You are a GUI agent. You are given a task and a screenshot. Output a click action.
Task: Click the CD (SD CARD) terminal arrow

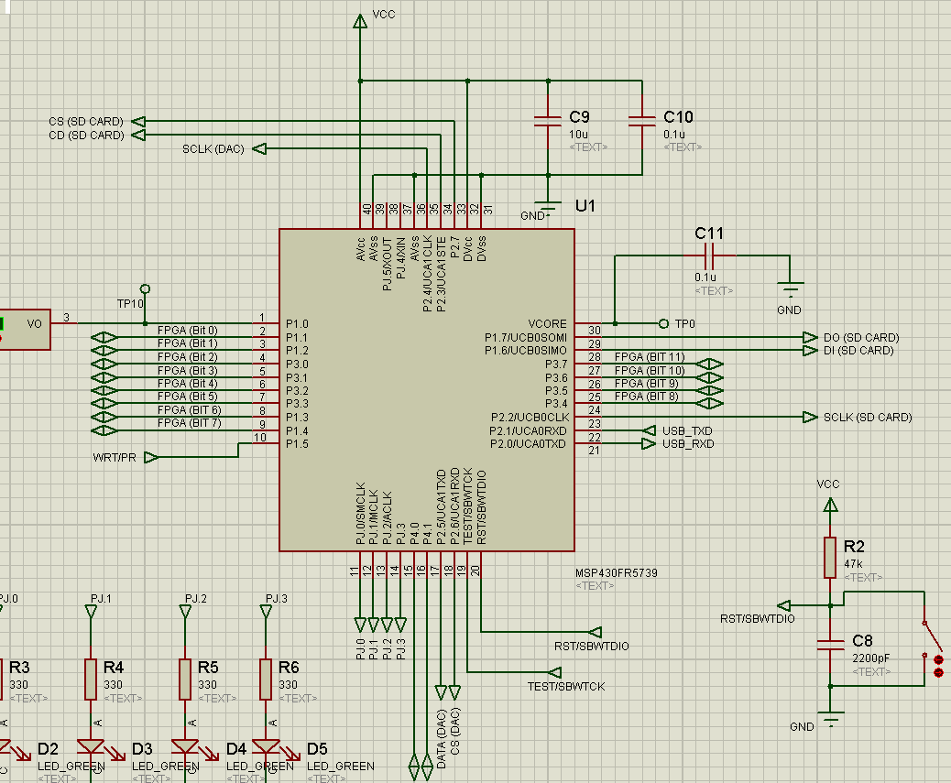[138, 135]
